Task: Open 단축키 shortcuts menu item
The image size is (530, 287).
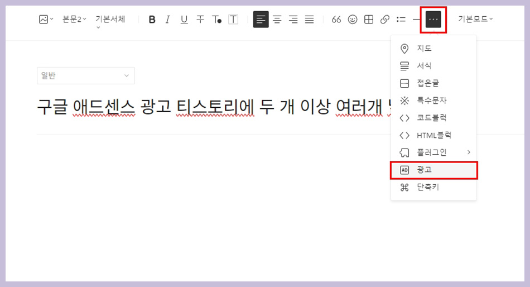Action: [433, 187]
